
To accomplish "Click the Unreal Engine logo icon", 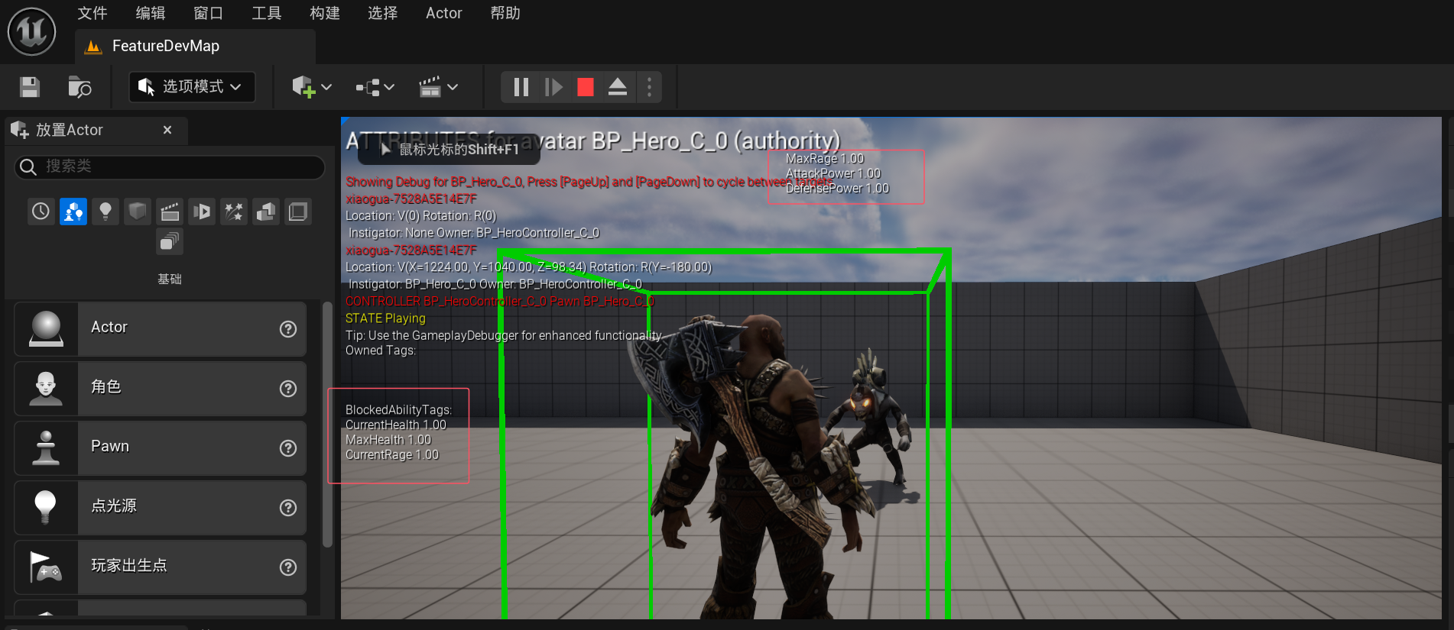I will point(31,31).
